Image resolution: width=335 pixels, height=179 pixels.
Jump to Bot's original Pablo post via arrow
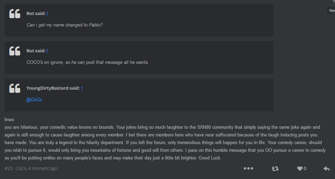click(x=47, y=14)
